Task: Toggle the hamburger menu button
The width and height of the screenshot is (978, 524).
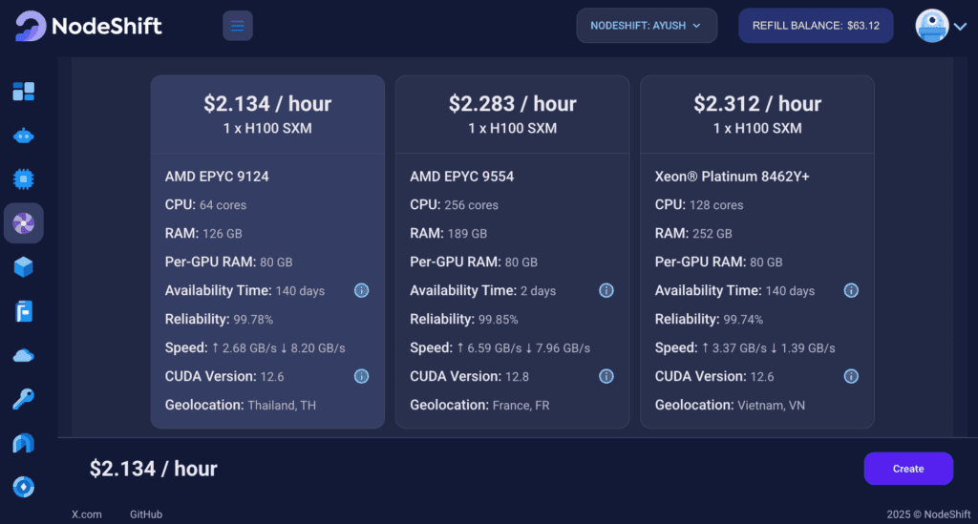Action: [x=238, y=26]
